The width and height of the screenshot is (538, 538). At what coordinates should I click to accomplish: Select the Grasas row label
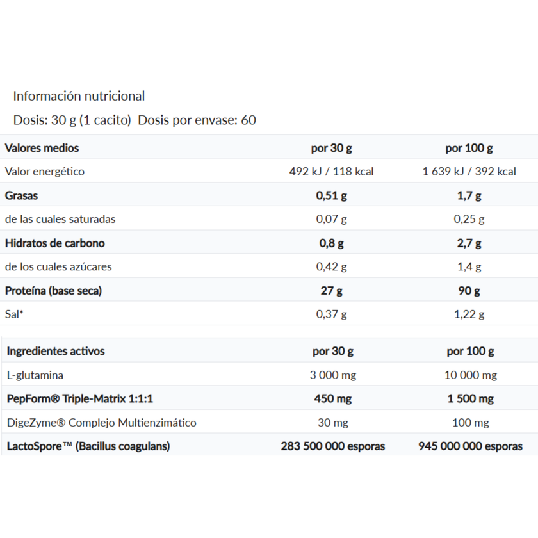point(21,195)
